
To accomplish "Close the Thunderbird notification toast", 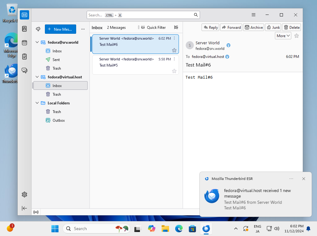I will coord(303,179).
